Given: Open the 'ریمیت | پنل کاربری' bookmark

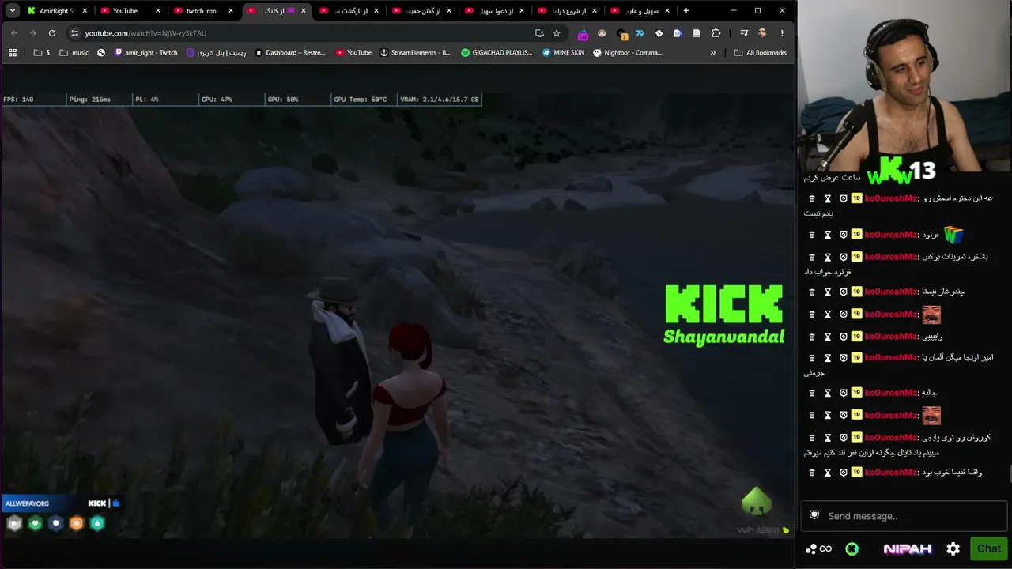Looking at the screenshot, I should click(x=216, y=53).
